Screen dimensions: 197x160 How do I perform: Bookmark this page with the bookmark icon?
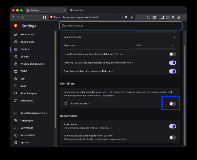tap(44, 17)
